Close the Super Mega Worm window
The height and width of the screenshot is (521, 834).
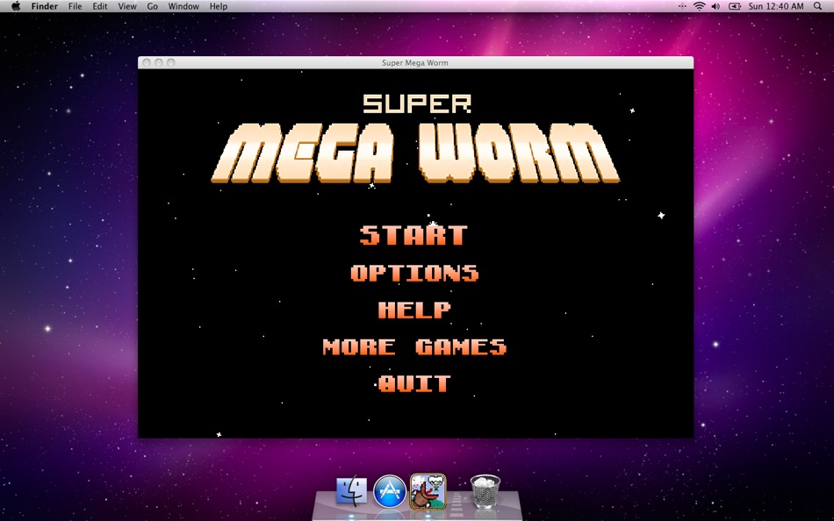click(147, 63)
